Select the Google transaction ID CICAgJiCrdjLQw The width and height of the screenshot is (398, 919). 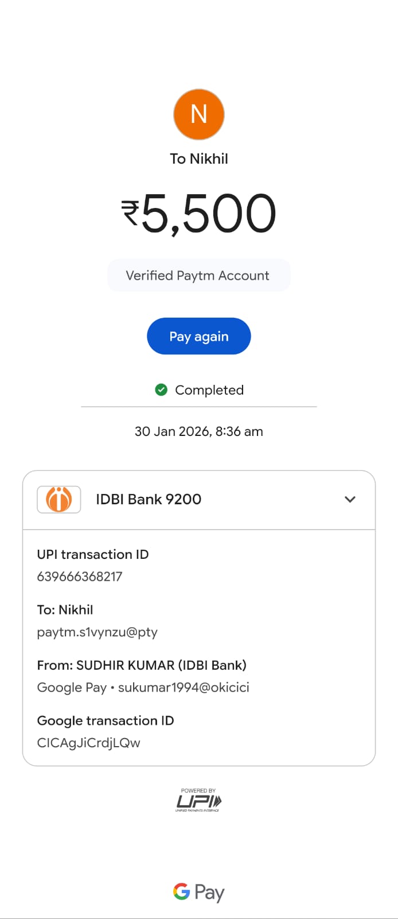coord(88,743)
